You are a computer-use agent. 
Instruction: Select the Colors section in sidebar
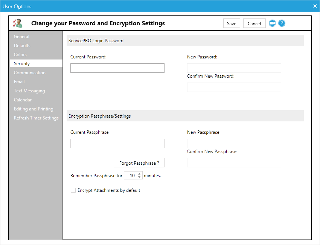[x=20, y=55]
